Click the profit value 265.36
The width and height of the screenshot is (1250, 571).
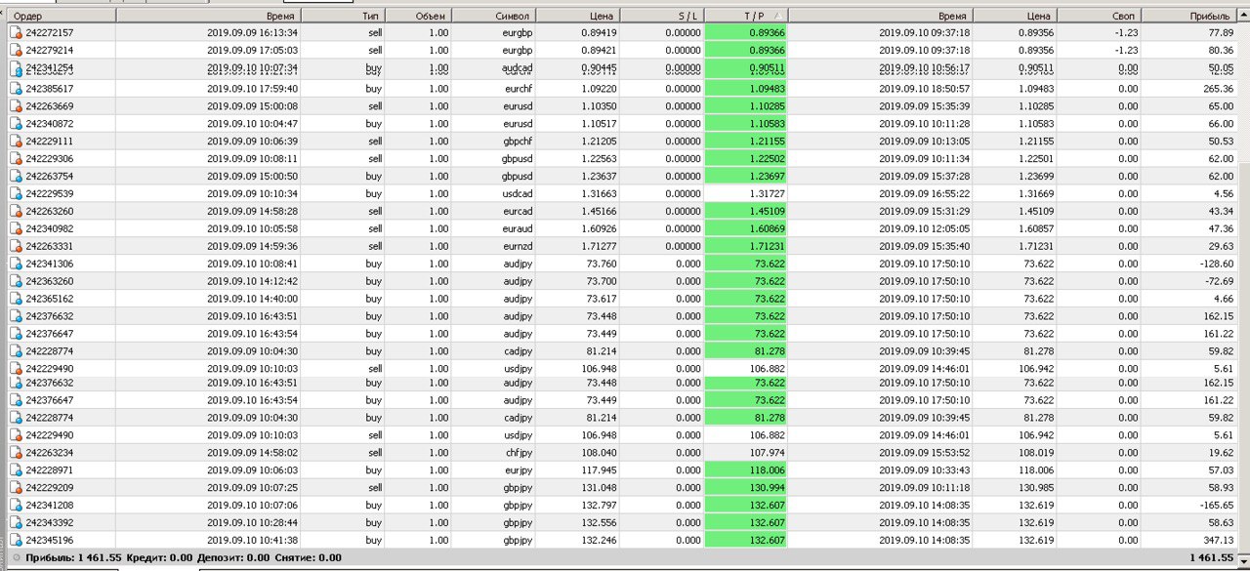(x=1217, y=89)
